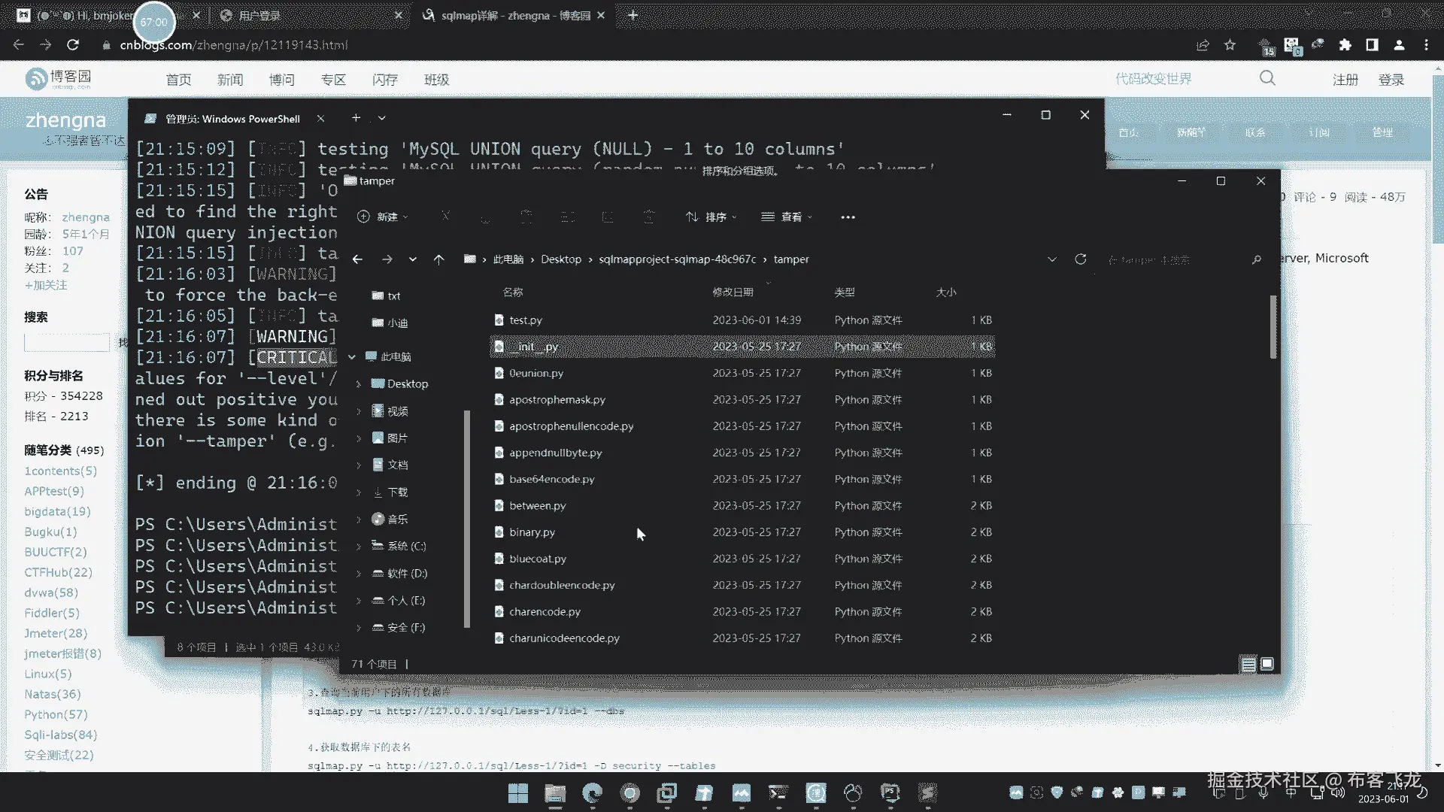Click Explorer back navigation arrow
The width and height of the screenshot is (1444, 812).
click(357, 259)
